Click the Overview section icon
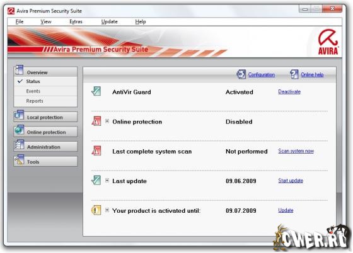The image size is (353, 253). [x=19, y=70]
